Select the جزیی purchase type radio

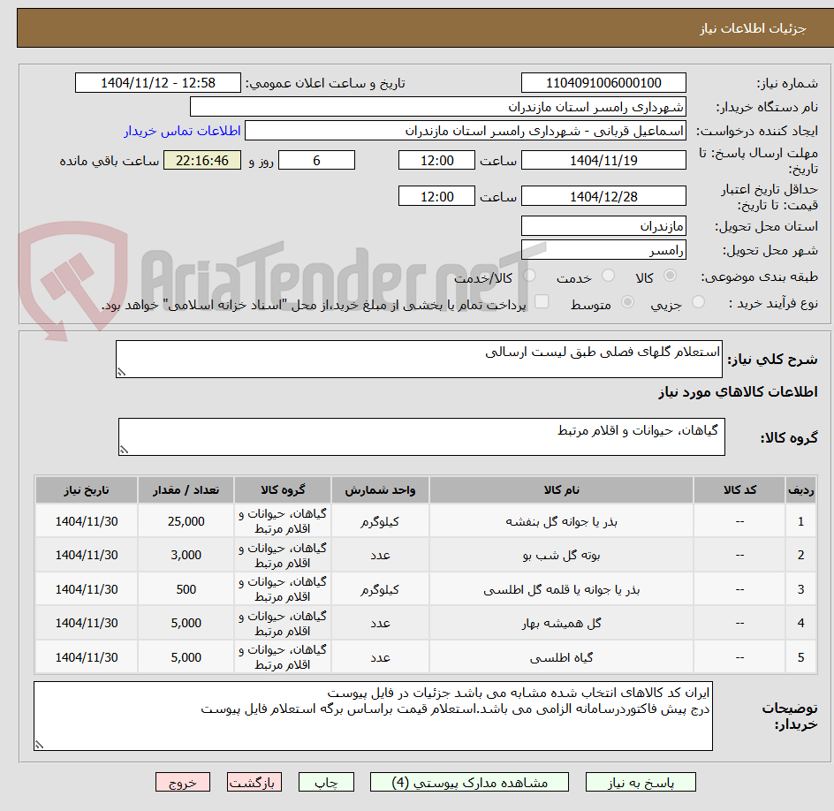[698, 302]
